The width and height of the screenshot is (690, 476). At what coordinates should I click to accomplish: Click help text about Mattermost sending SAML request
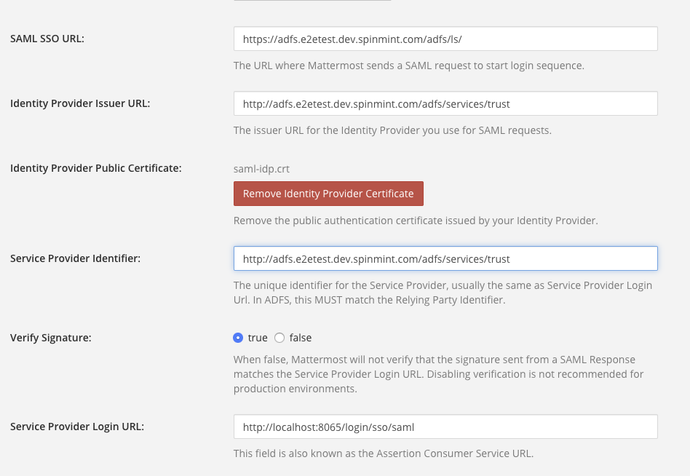tap(408, 66)
